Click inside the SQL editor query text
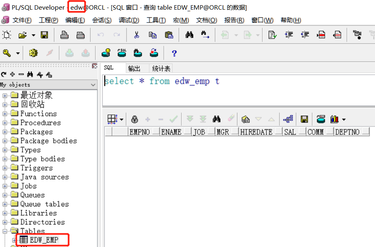375x247 pixels. [162, 82]
